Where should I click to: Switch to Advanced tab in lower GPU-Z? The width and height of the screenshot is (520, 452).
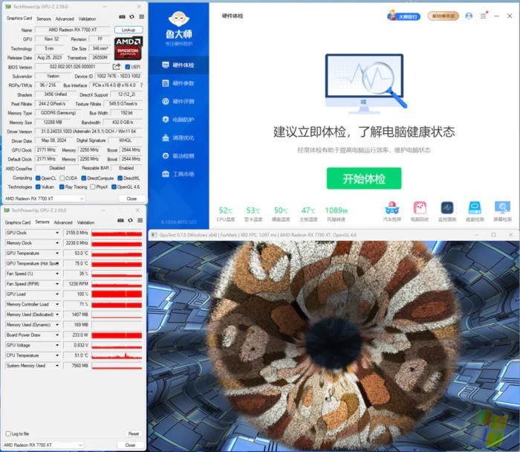coord(63,222)
